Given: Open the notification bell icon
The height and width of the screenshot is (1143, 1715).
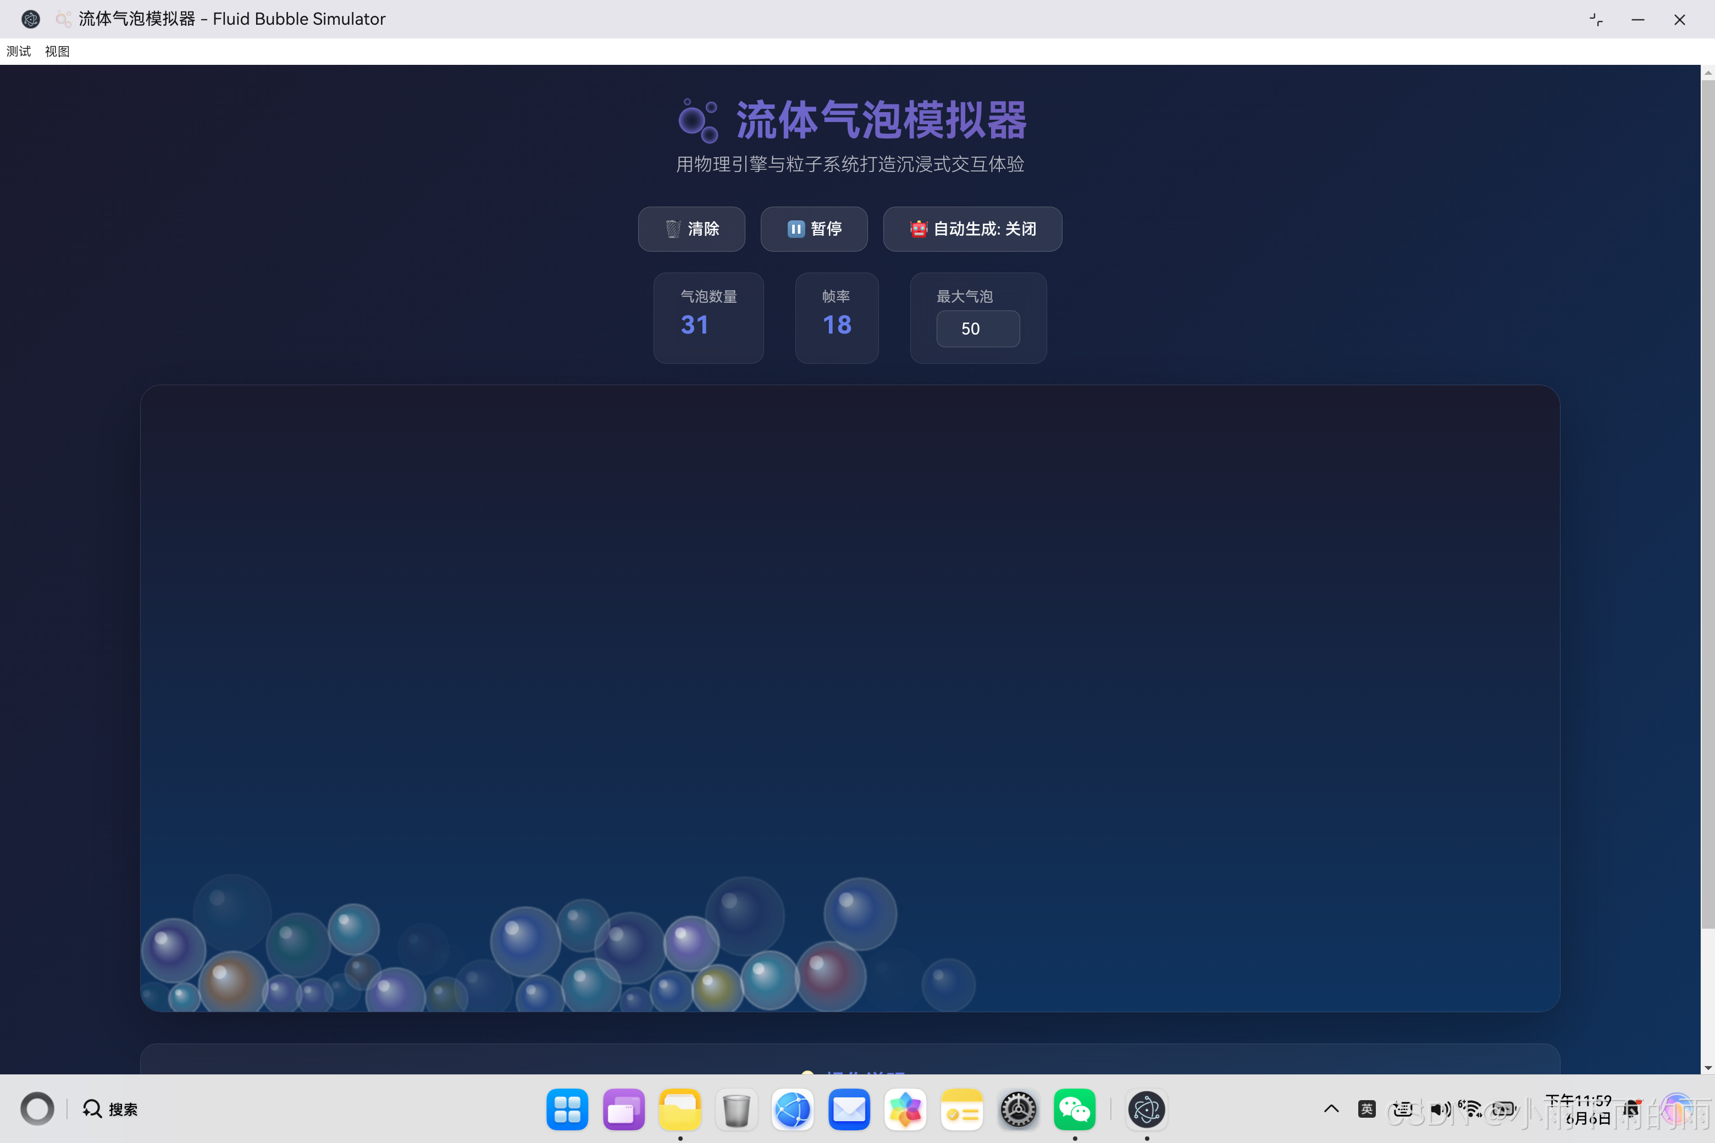Looking at the screenshot, I should (x=1632, y=1109).
